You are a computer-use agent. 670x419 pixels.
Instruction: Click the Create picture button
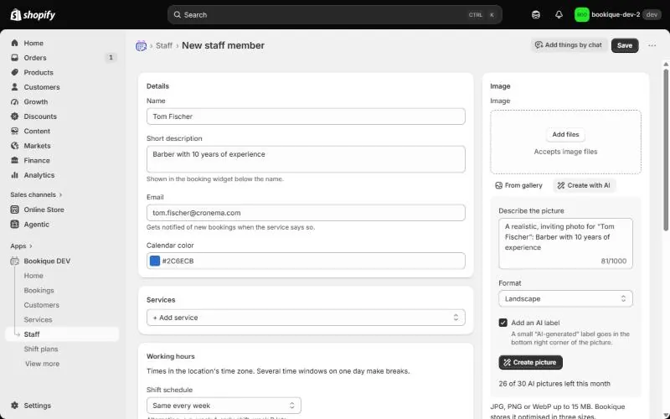point(530,362)
